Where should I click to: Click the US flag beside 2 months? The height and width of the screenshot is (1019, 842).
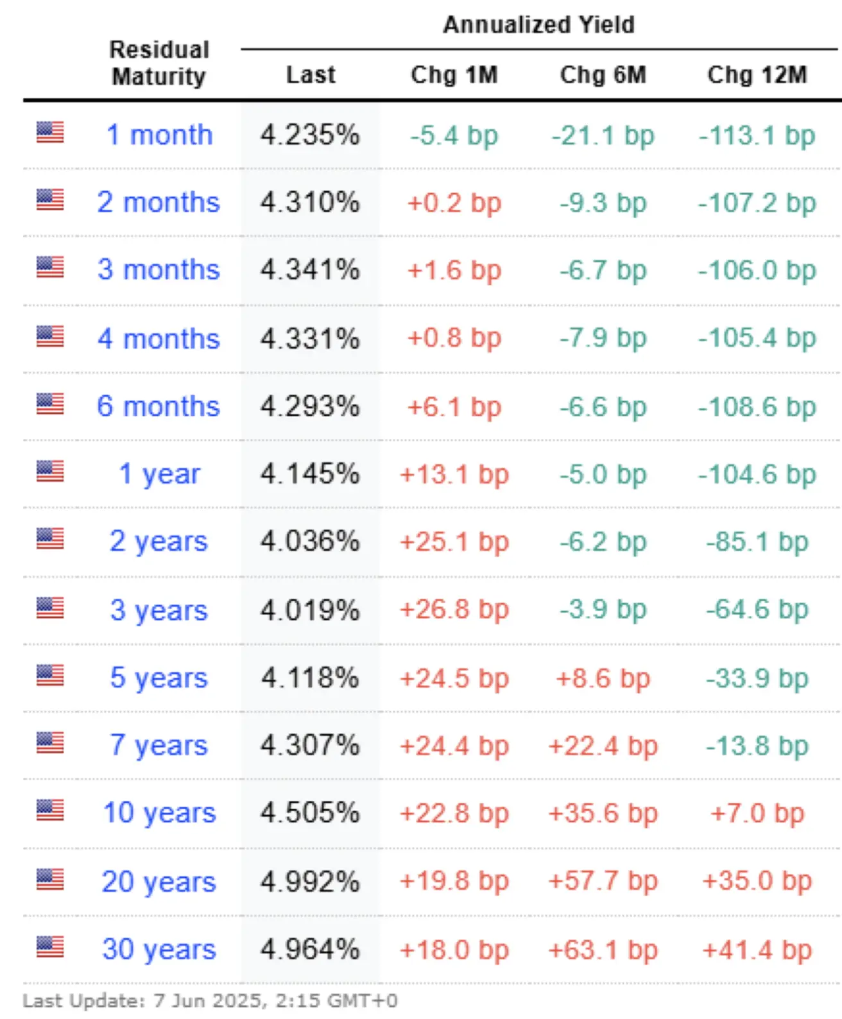point(50,200)
